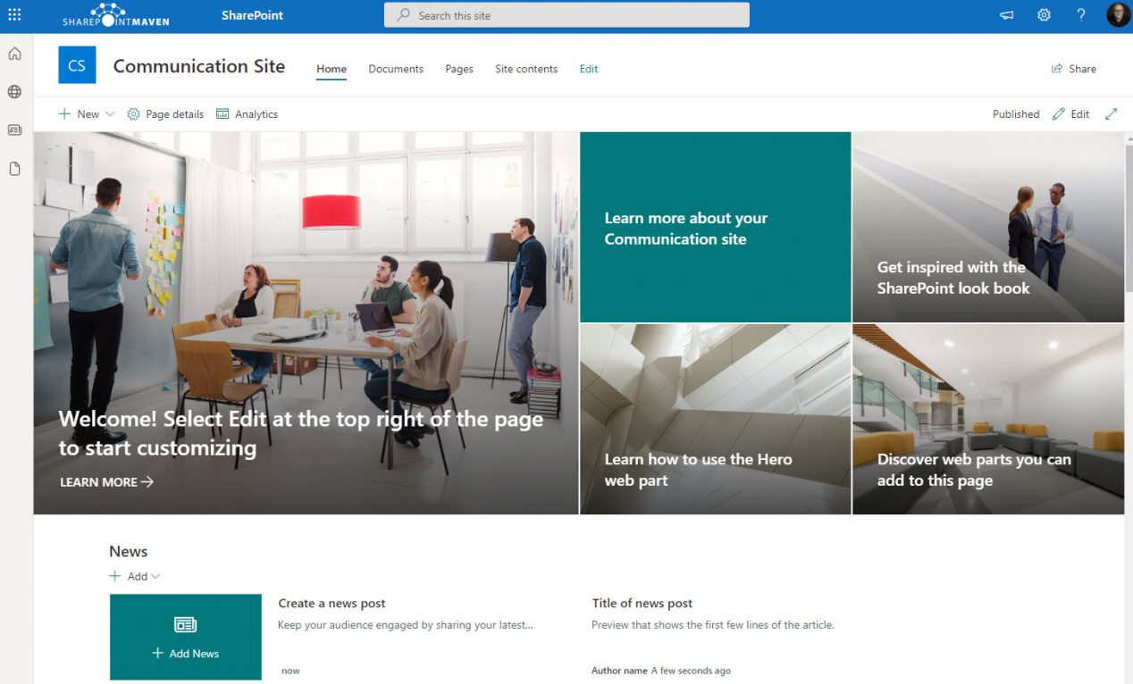Click the Share button

pos(1073,68)
